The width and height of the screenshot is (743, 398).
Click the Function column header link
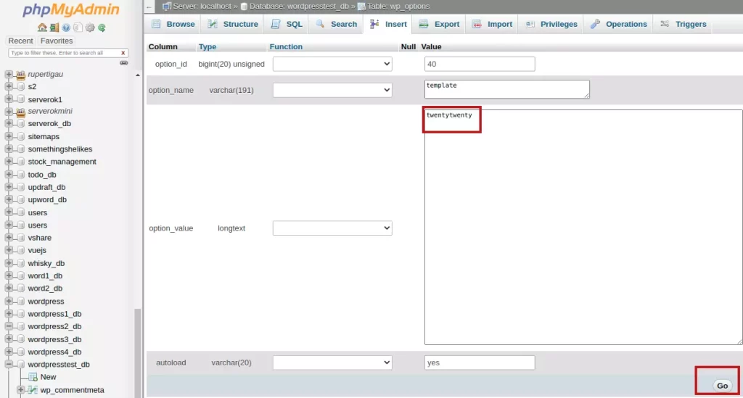286,47
